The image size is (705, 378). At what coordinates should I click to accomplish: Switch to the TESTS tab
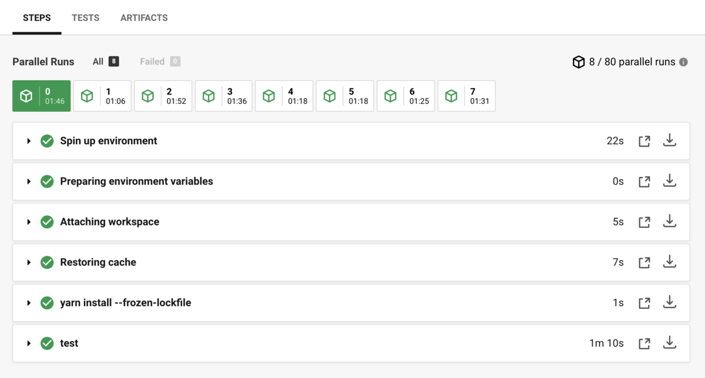point(85,18)
